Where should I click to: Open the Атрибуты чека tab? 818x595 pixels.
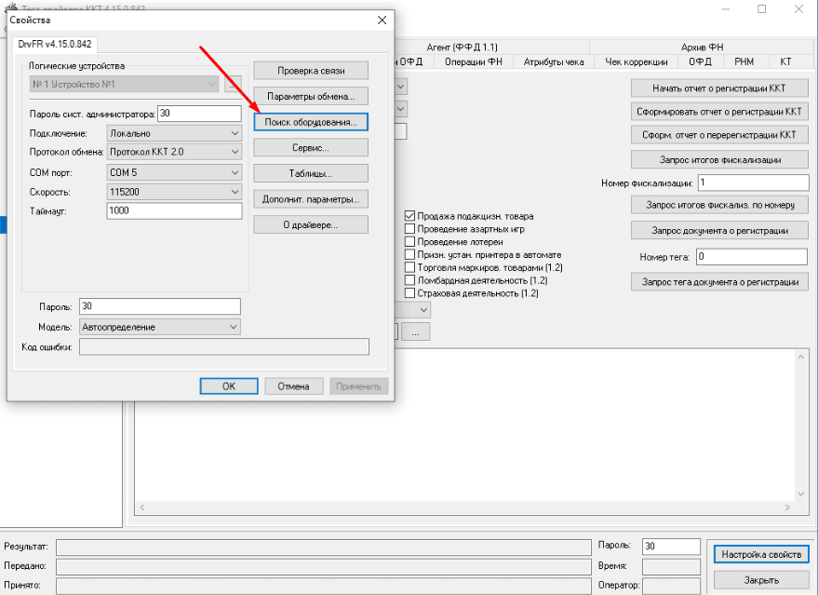(x=554, y=61)
